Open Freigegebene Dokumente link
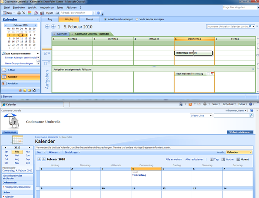The height and width of the screenshot is (198, 259). pos(17,187)
